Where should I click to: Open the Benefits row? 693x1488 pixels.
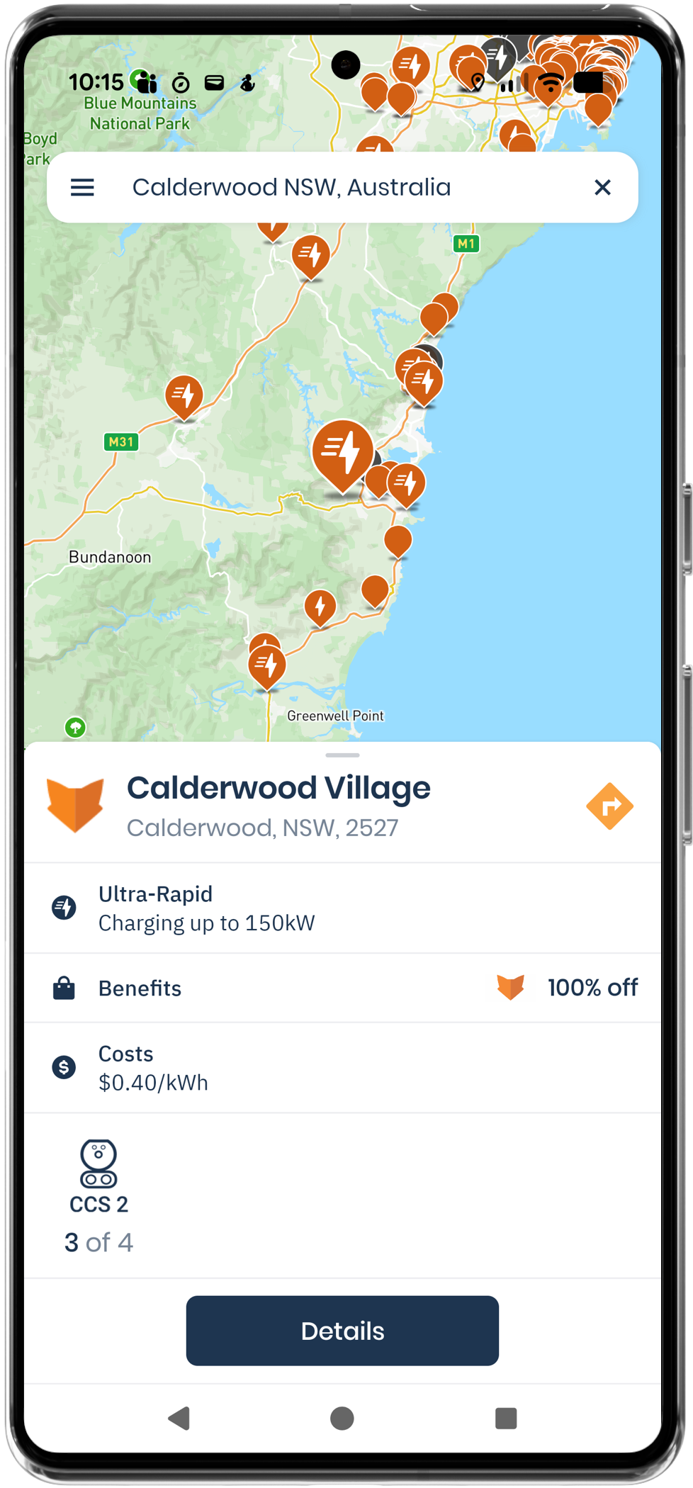342,988
